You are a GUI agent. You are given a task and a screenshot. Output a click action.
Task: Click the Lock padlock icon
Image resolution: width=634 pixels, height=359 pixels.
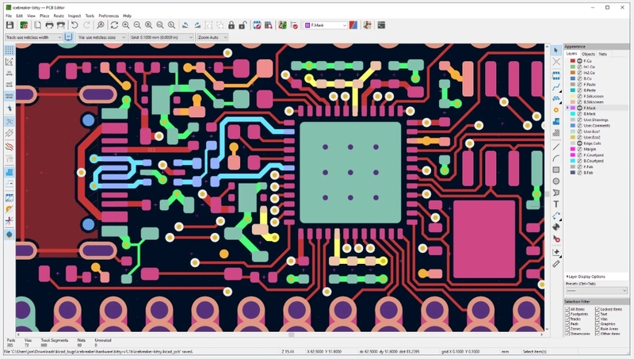click(231, 25)
